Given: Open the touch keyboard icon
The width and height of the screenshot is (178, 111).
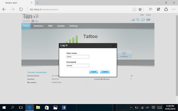Looking at the screenshot, I should coord(159,107).
